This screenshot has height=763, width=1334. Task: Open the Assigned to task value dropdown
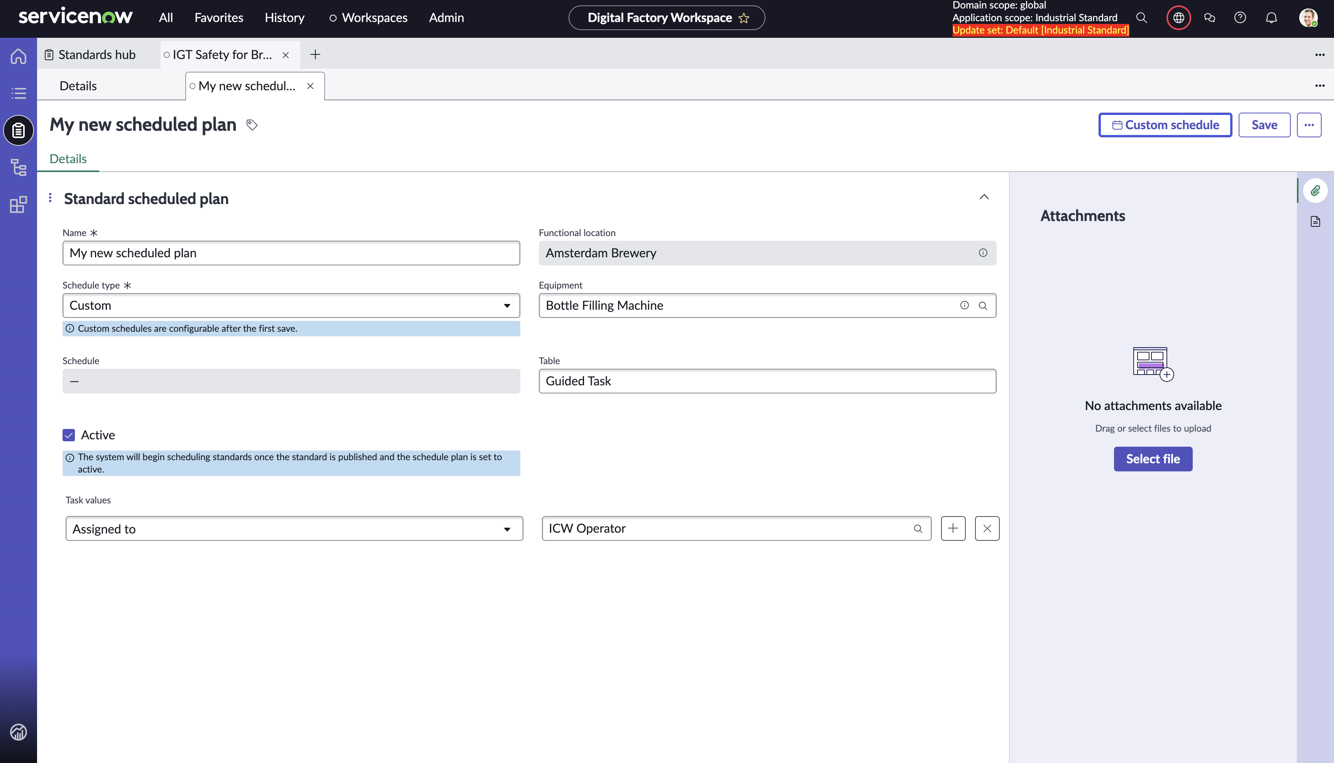coord(294,529)
